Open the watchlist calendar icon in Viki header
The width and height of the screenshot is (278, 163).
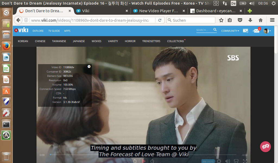point(245,31)
